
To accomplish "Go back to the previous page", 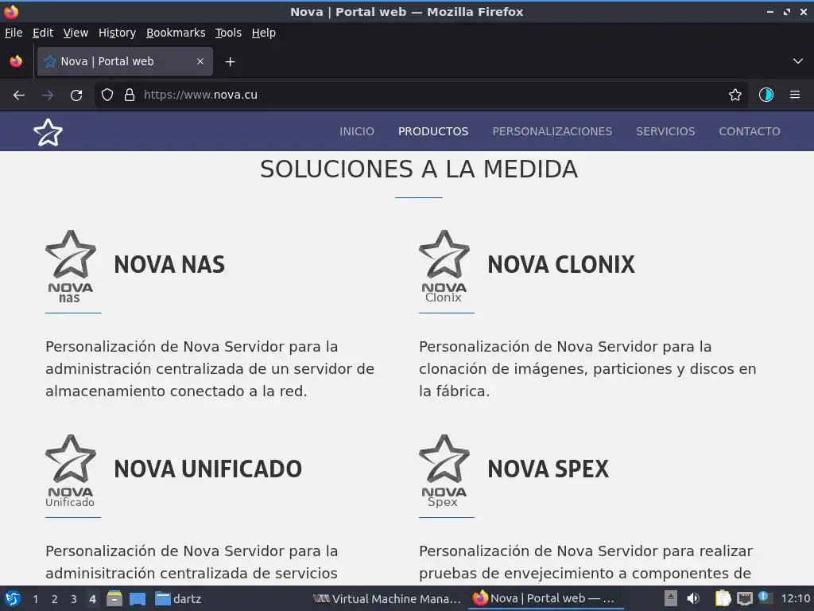I will click(19, 95).
